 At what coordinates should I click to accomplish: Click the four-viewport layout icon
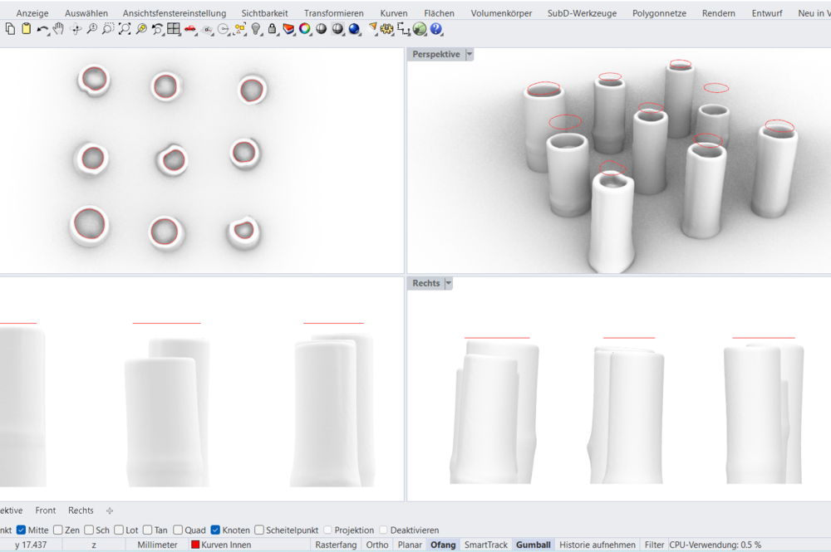(x=174, y=29)
